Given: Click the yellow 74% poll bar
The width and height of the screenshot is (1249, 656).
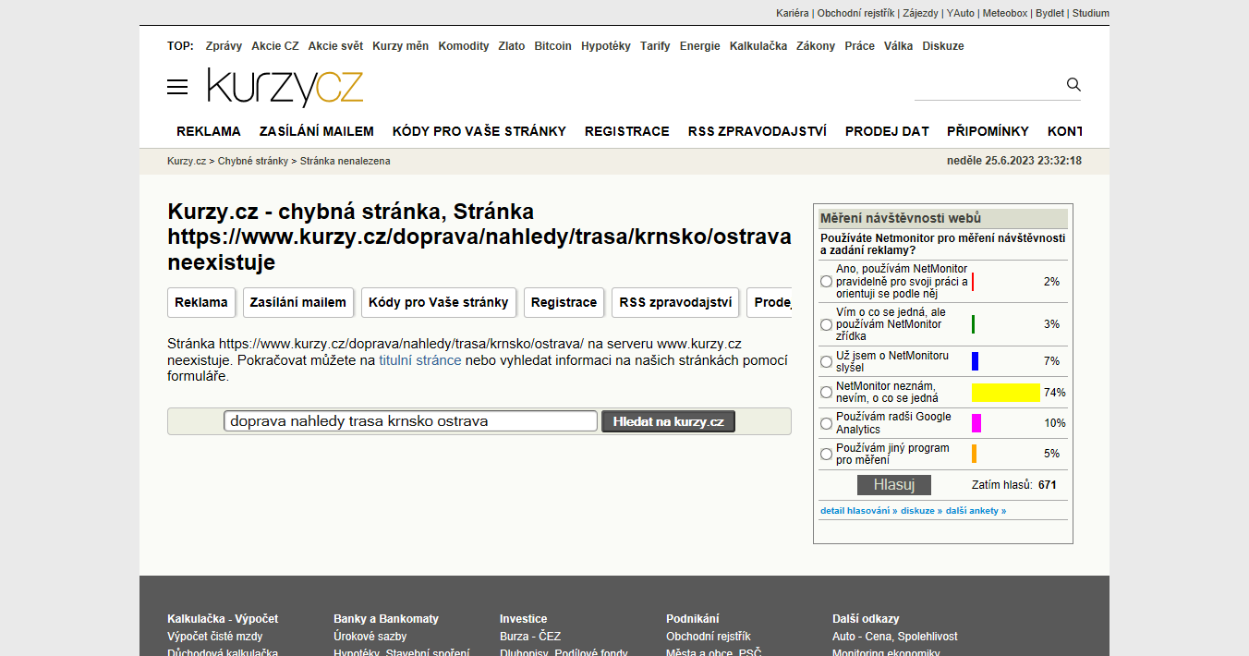Looking at the screenshot, I should [x=1006, y=393].
